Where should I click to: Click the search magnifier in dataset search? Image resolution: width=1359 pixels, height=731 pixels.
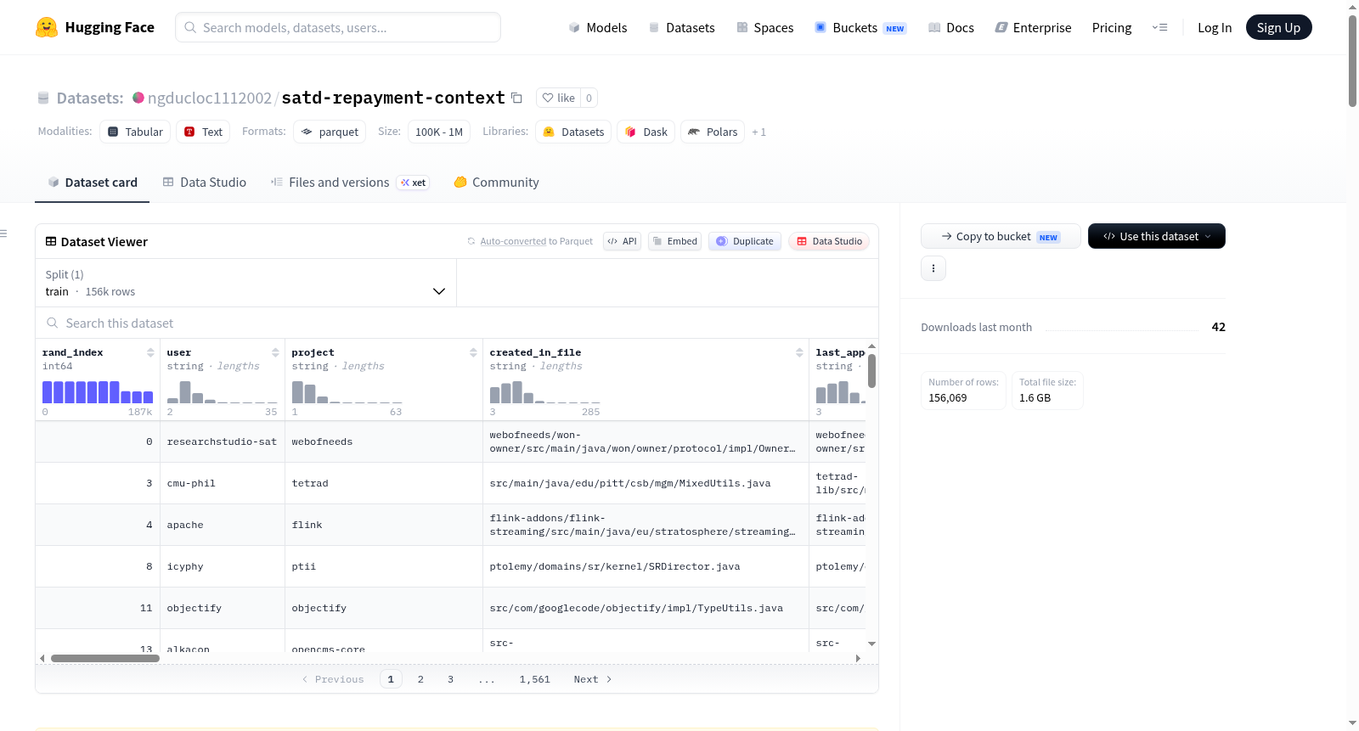point(53,323)
